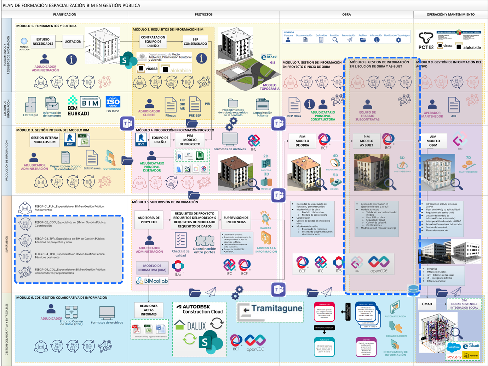Click the TEBGP-01_FUN Fundamentos course entry
488x366 pixels.
[62, 208]
